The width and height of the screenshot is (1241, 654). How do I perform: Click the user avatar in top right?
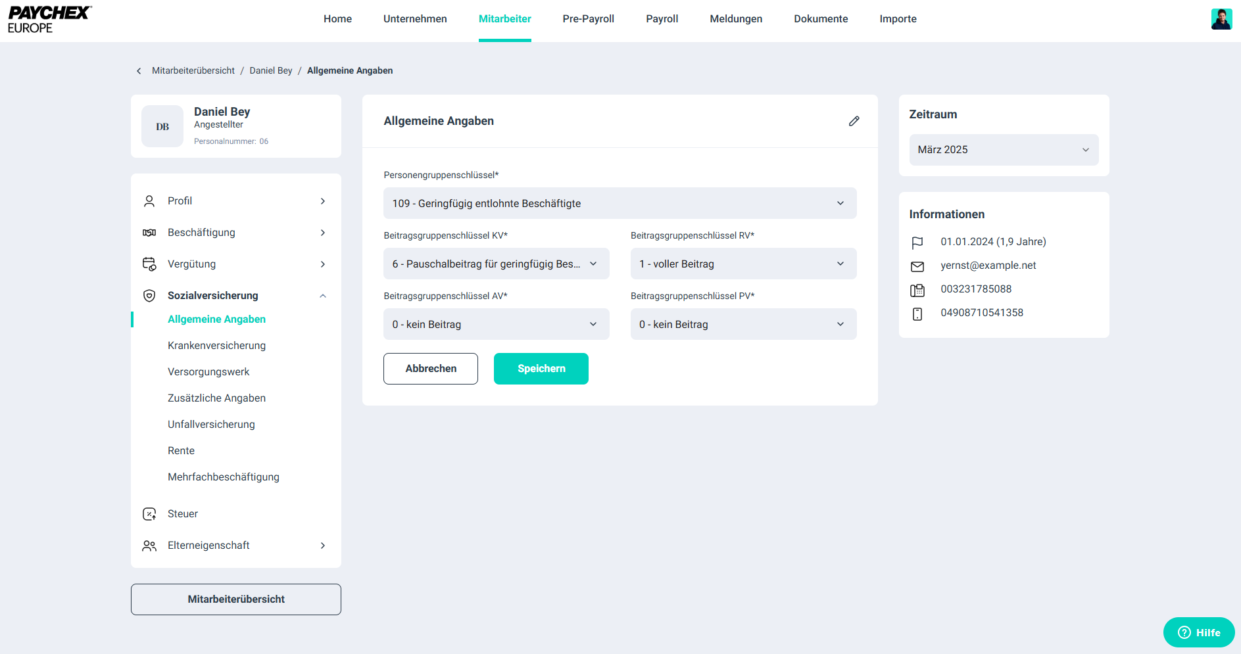point(1221,19)
